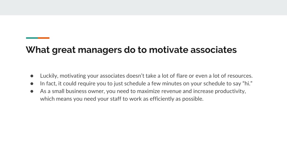The image size is (287, 161).
Task: Select the teal segment of the accent line
Action: coord(32,38)
